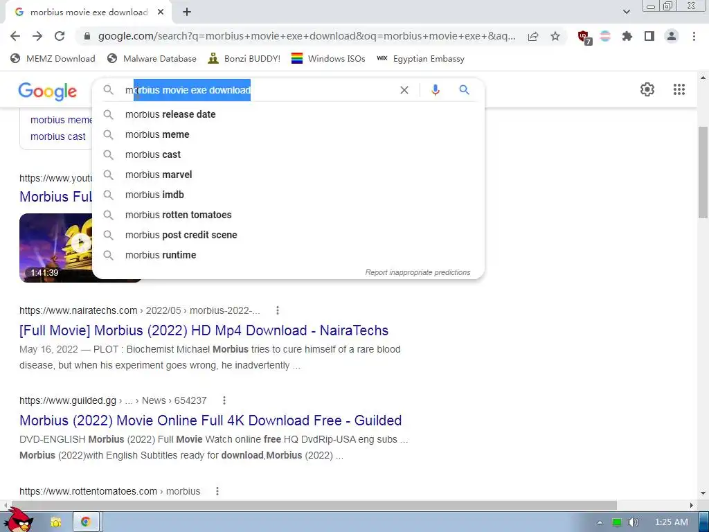Click the address bar URL
This screenshot has width=709, height=532.
[x=307, y=36]
